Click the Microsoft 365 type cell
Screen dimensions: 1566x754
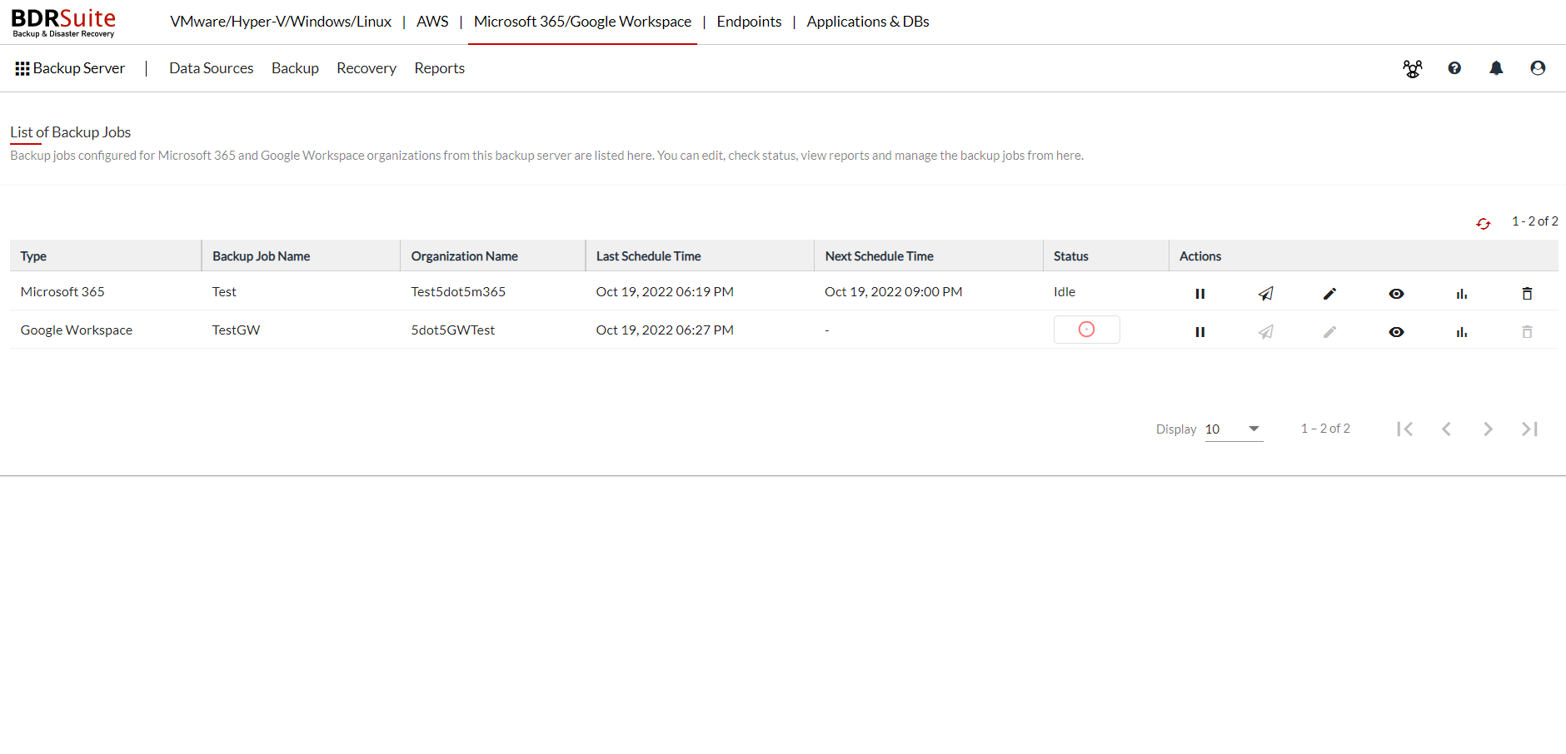pyautogui.click(x=62, y=292)
